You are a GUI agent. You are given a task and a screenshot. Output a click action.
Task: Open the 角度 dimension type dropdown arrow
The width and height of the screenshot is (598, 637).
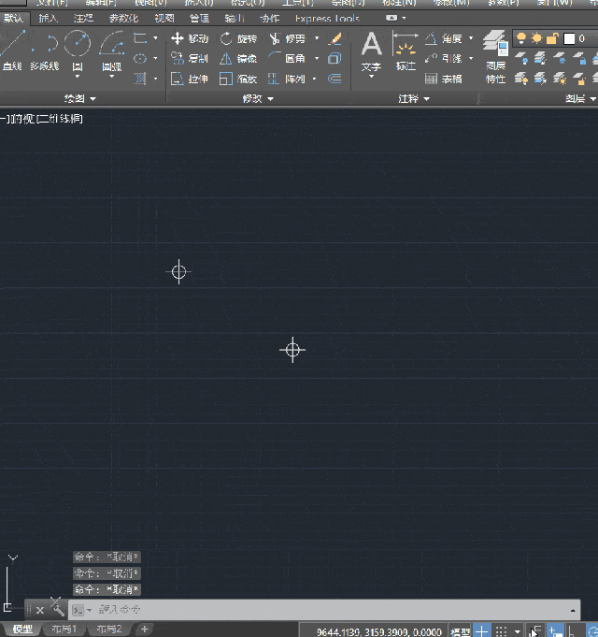[471, 38]
